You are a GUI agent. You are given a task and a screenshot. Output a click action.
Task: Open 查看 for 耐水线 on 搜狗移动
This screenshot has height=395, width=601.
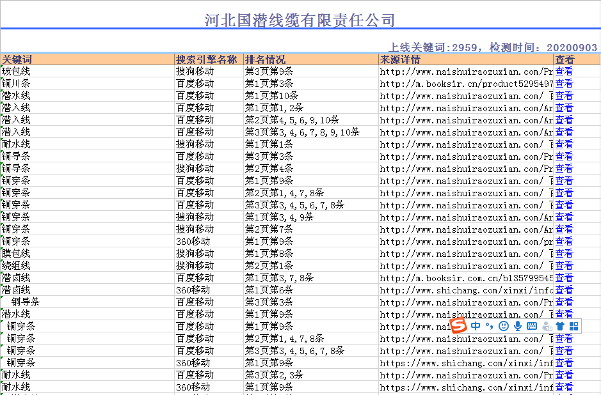point(564,144)
